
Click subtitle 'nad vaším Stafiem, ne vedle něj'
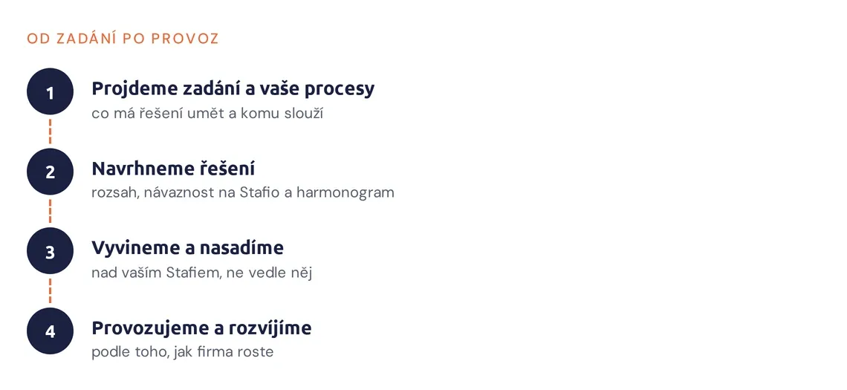pos(201,273)
